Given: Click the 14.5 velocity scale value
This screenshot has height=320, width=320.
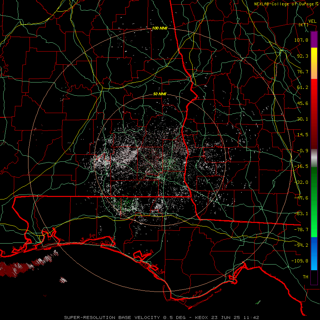Looking at the screenshot, I should pyautogui.click(x=303, y=135).
